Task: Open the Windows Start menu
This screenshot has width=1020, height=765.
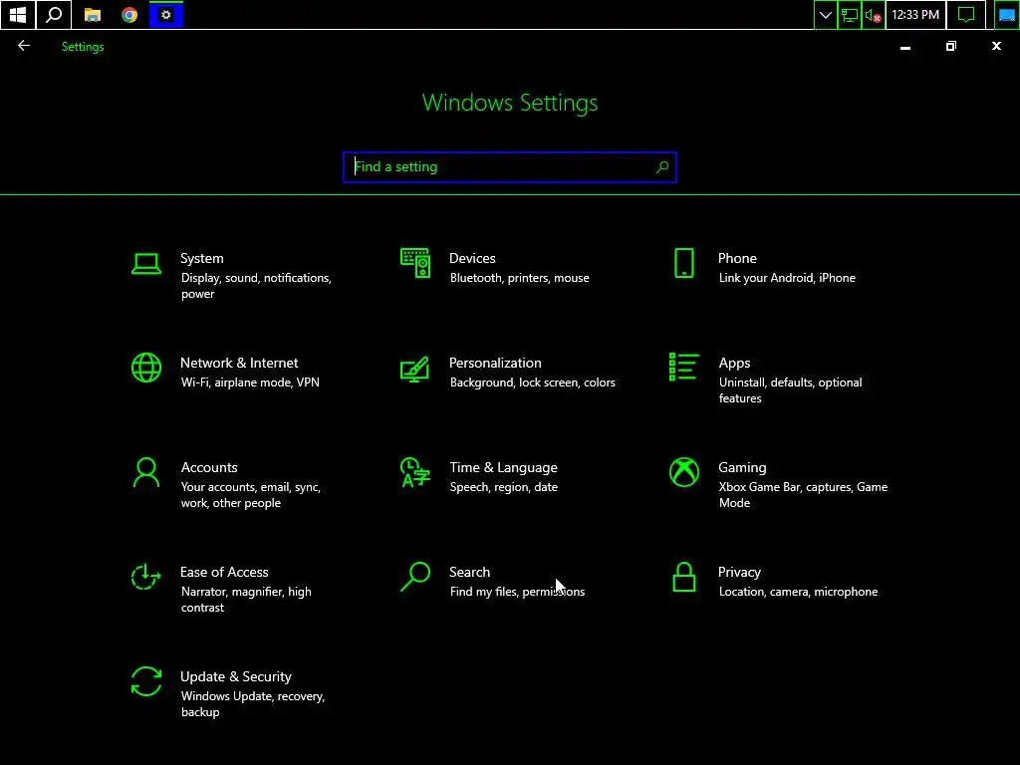Action: [x=18, y=15]
